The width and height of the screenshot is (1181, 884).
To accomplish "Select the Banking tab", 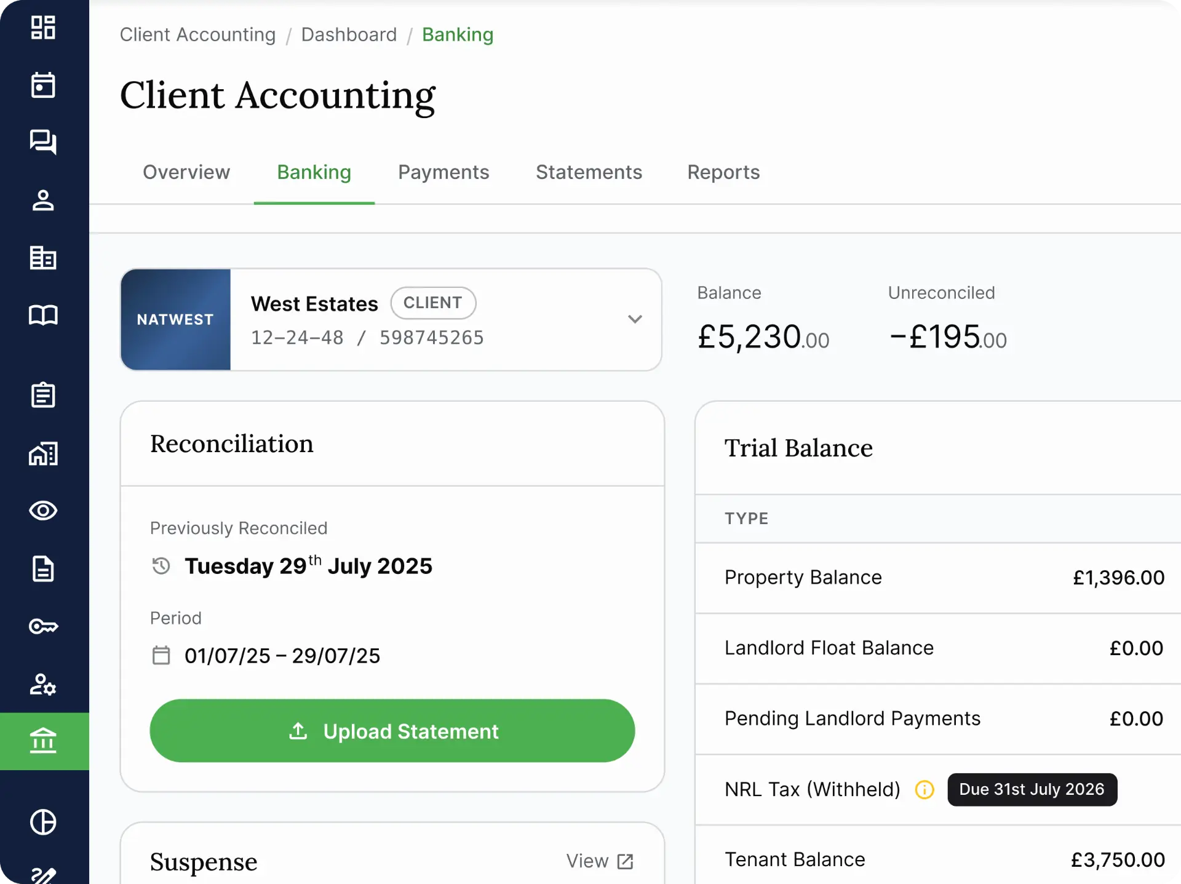I will pos(314,172).
